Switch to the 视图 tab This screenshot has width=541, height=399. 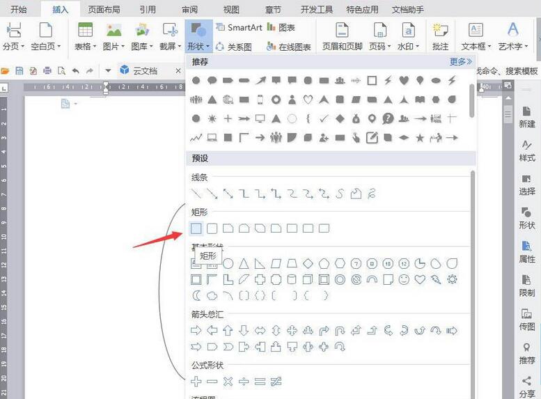pyautogui.click(x=231, y=9)
